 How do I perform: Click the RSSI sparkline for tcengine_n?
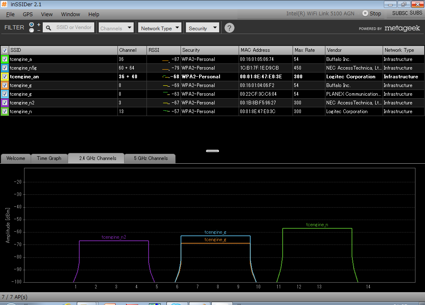[166, 111]
